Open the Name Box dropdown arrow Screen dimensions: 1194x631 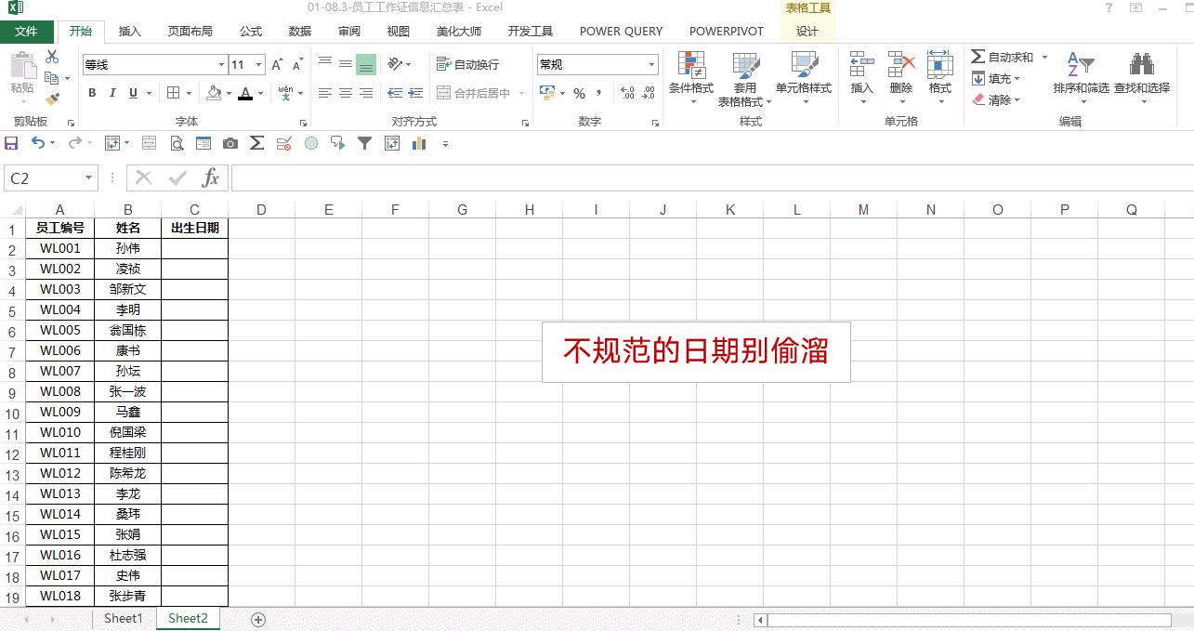pyautogui.click(x=89, y=177)
